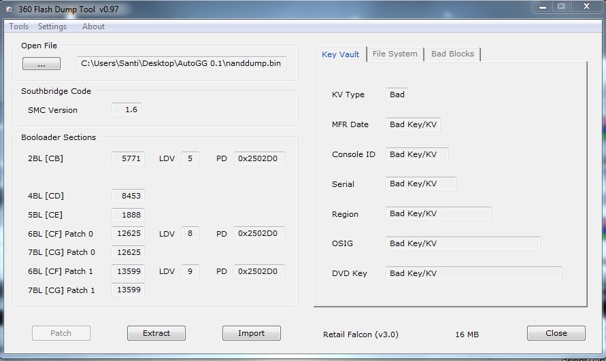Click the 6BL Patch 1 PD field

click(259, 271)
